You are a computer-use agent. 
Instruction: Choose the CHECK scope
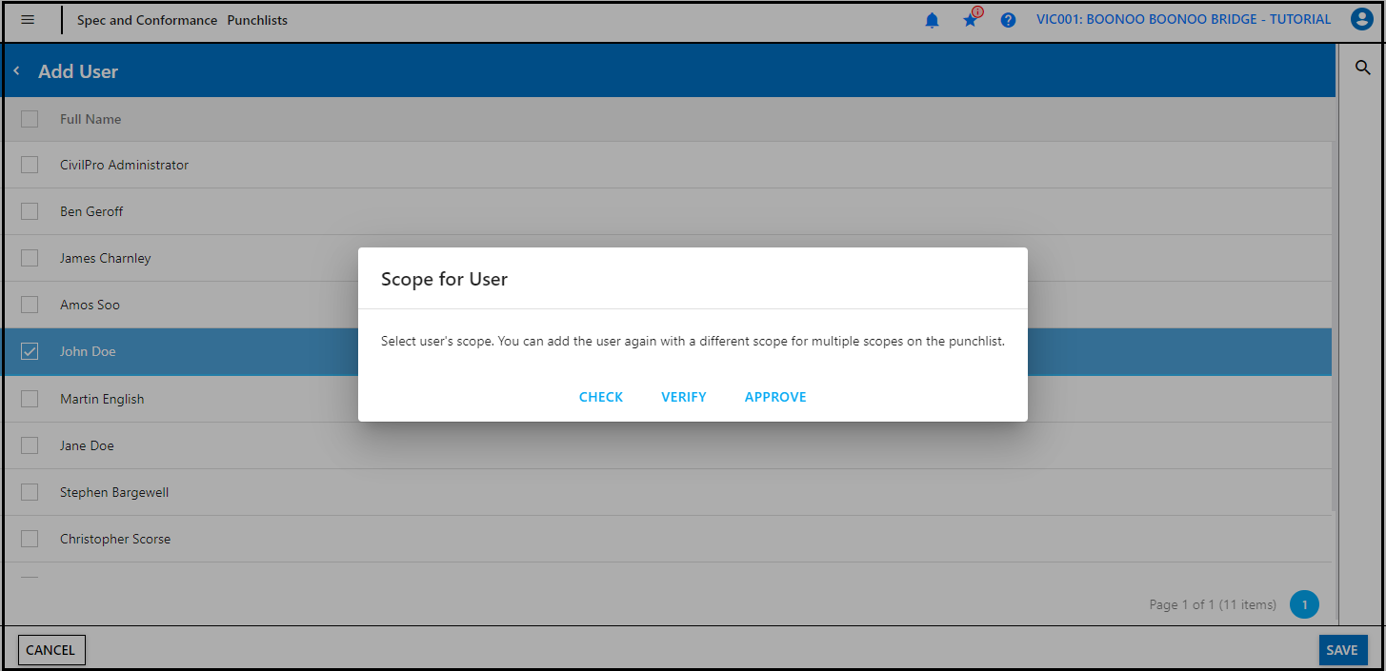(x=601, y=397)
